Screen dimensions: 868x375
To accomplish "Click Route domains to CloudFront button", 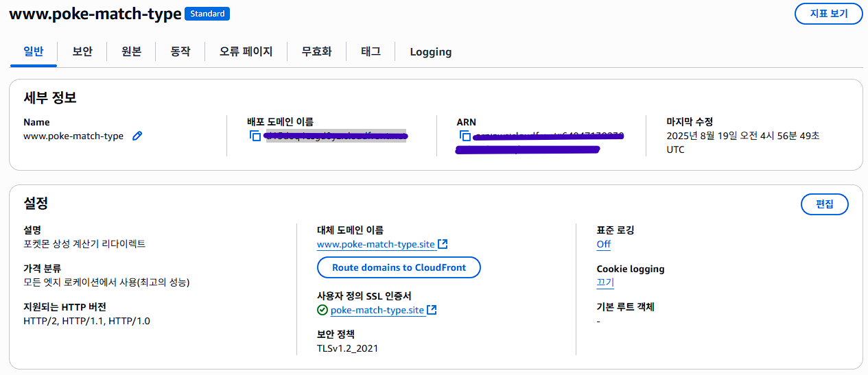I will 399,267.
